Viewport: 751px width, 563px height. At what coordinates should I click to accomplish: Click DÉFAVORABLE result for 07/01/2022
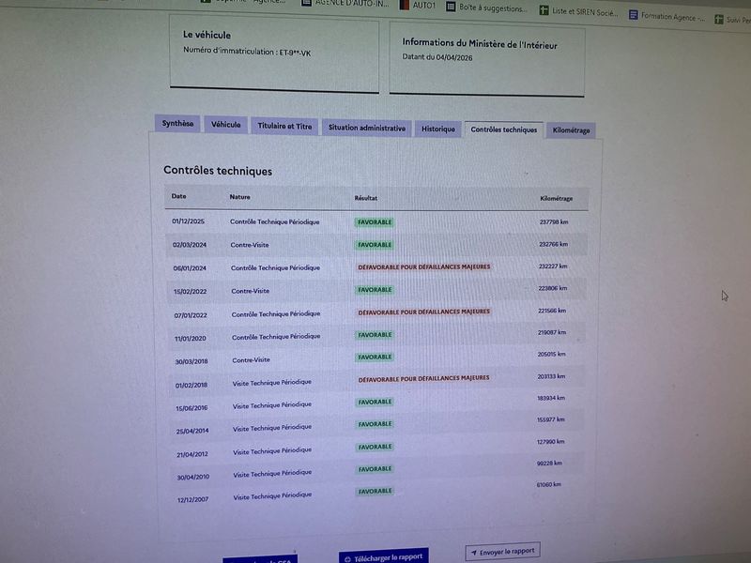pyautogui.click(x=424, y=312)
